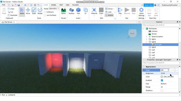Collapse the light2 node

pyautogui.click(x=146, y=42)
